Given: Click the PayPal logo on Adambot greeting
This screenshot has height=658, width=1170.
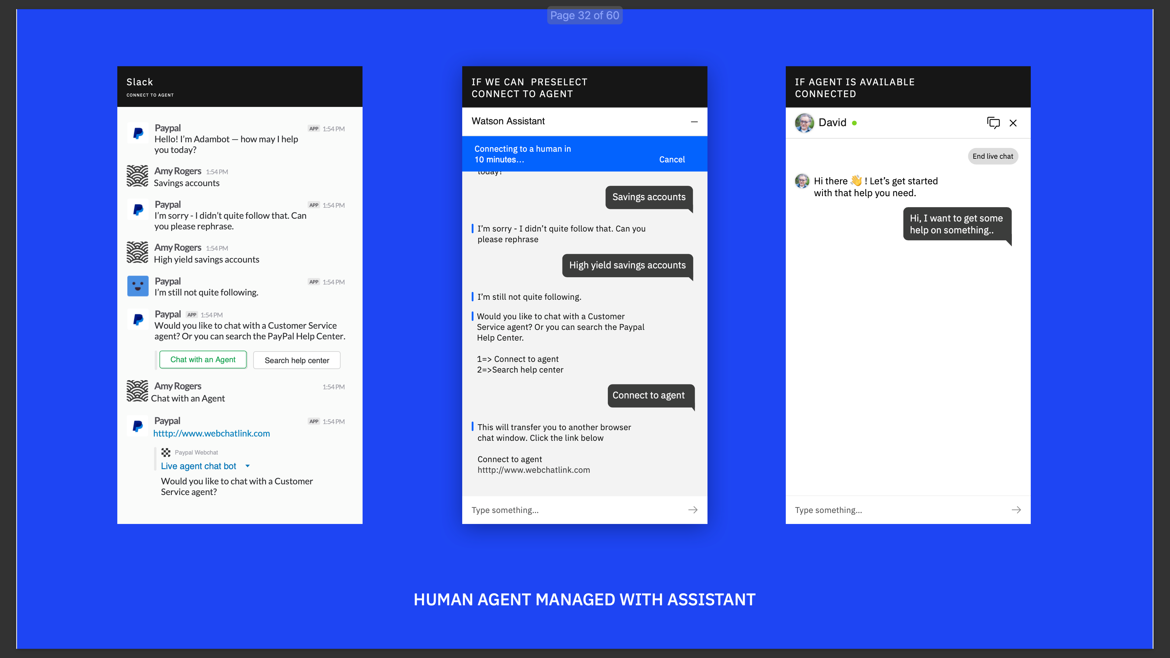Looking at the screenshot, I should coord(138,133).
